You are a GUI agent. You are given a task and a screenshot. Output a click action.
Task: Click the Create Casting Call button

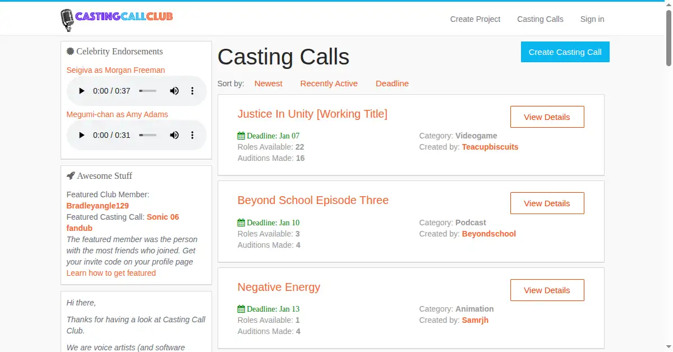click(x=565, y=52)
